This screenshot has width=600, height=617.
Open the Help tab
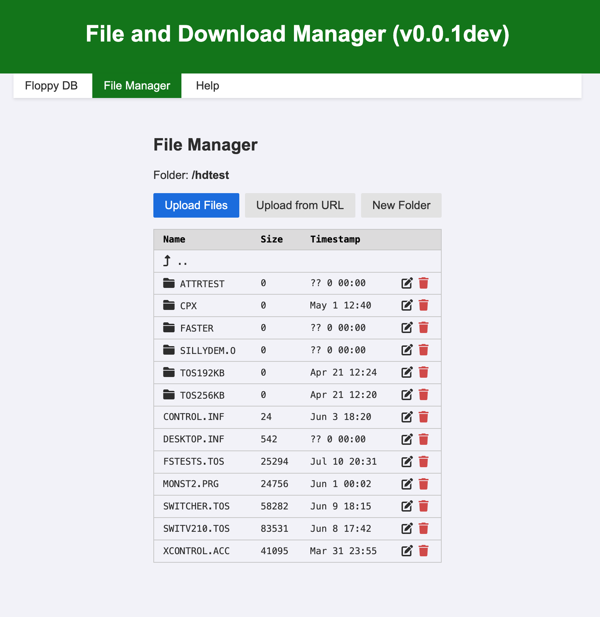tap(208, 86)
